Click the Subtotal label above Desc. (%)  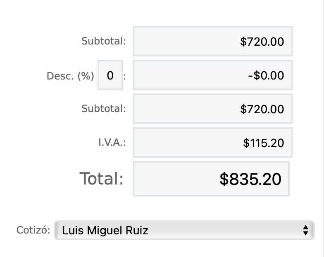pos(103,41)
